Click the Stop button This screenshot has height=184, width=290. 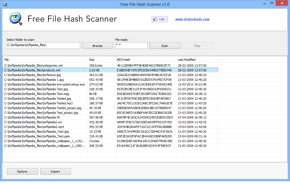pyautogui.click(x=197, y=46)
